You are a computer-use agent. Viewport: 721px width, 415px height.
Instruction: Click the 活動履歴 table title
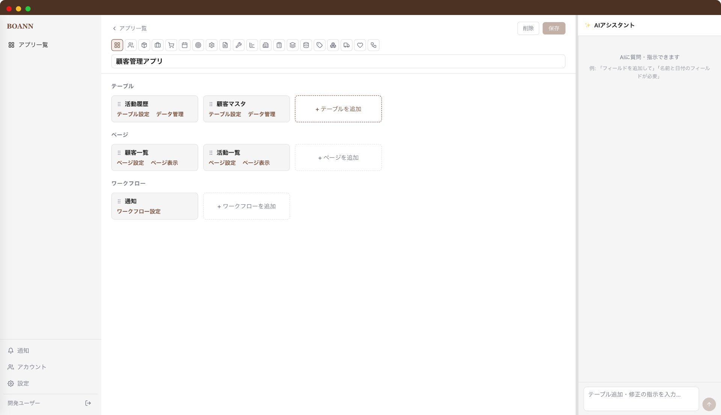pyautogui.click(x=137, y=104)
